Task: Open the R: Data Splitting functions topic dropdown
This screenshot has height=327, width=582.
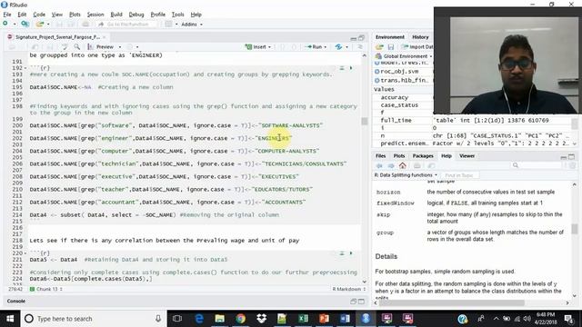Action: coord(406,175)
